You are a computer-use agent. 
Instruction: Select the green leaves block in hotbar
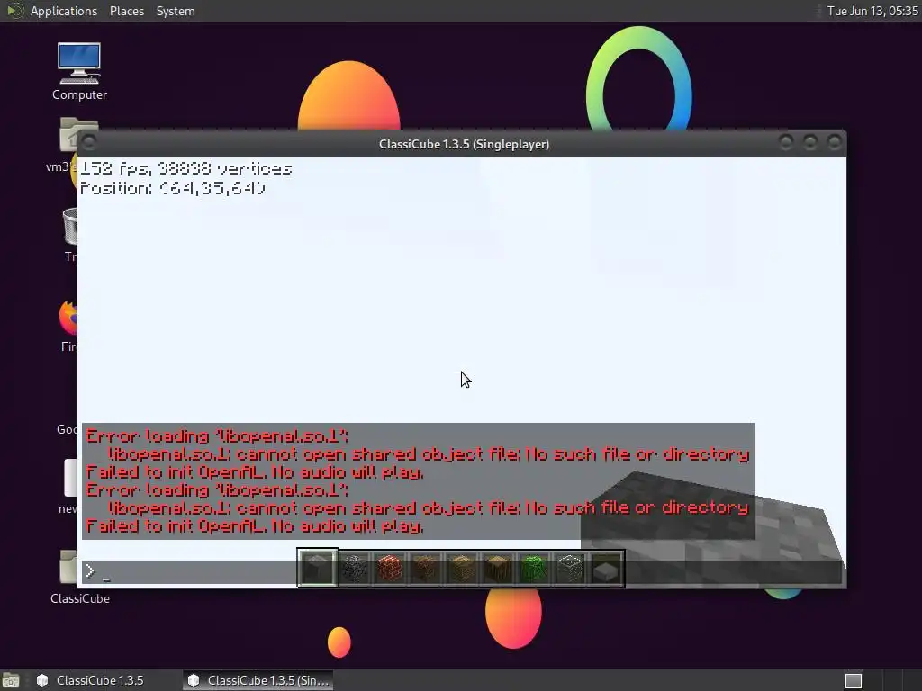(x=533, y=569)
